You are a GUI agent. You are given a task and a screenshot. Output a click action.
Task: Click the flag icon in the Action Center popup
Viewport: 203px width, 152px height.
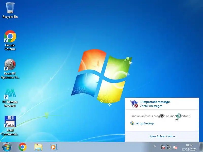(134, 104)
